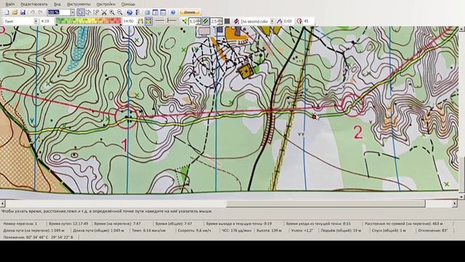Click the red position marker on the route
The height and width of the screenshot is (262, 465).
click(x=315, y=117)
